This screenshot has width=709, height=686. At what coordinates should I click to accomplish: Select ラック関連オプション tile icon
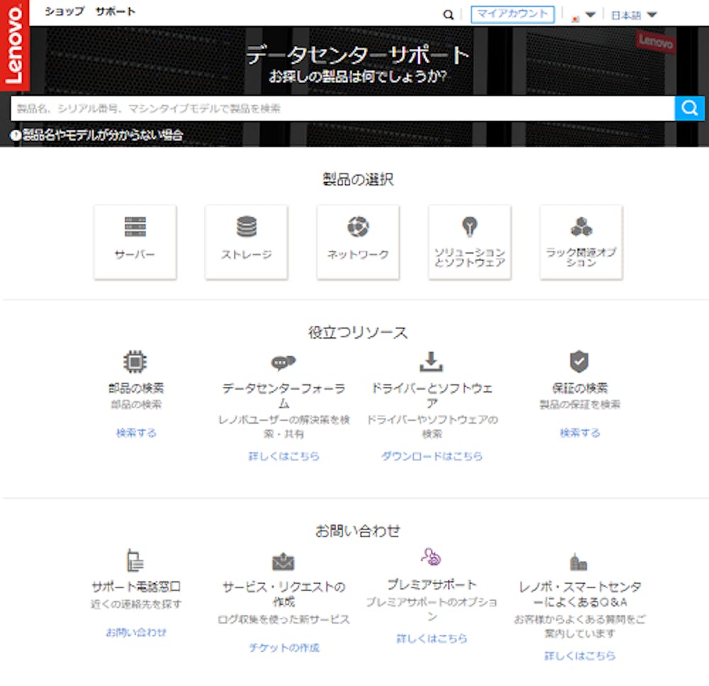(x=581, y=227)
